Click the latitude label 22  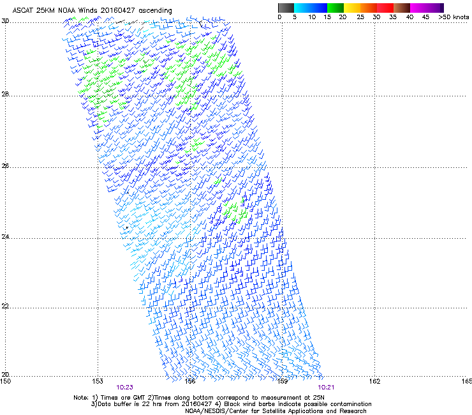[x=5, y=306]
